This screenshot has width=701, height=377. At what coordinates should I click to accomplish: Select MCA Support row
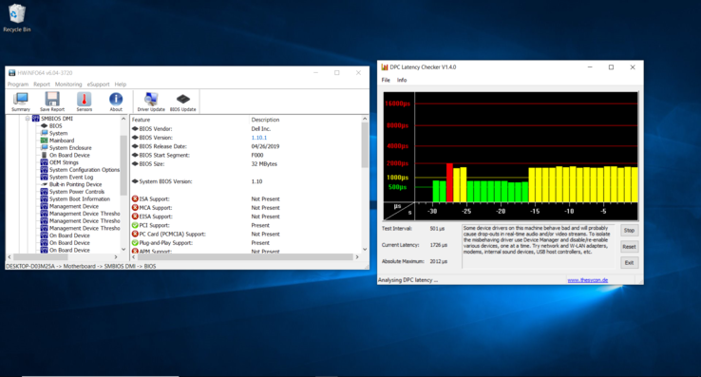pos(245,208)
